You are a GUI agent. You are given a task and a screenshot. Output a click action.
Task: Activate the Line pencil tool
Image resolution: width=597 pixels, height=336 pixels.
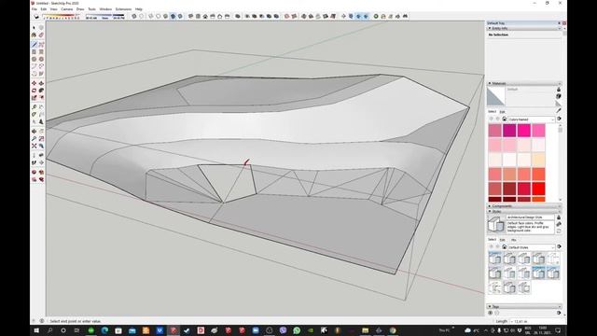click(34, 45)
